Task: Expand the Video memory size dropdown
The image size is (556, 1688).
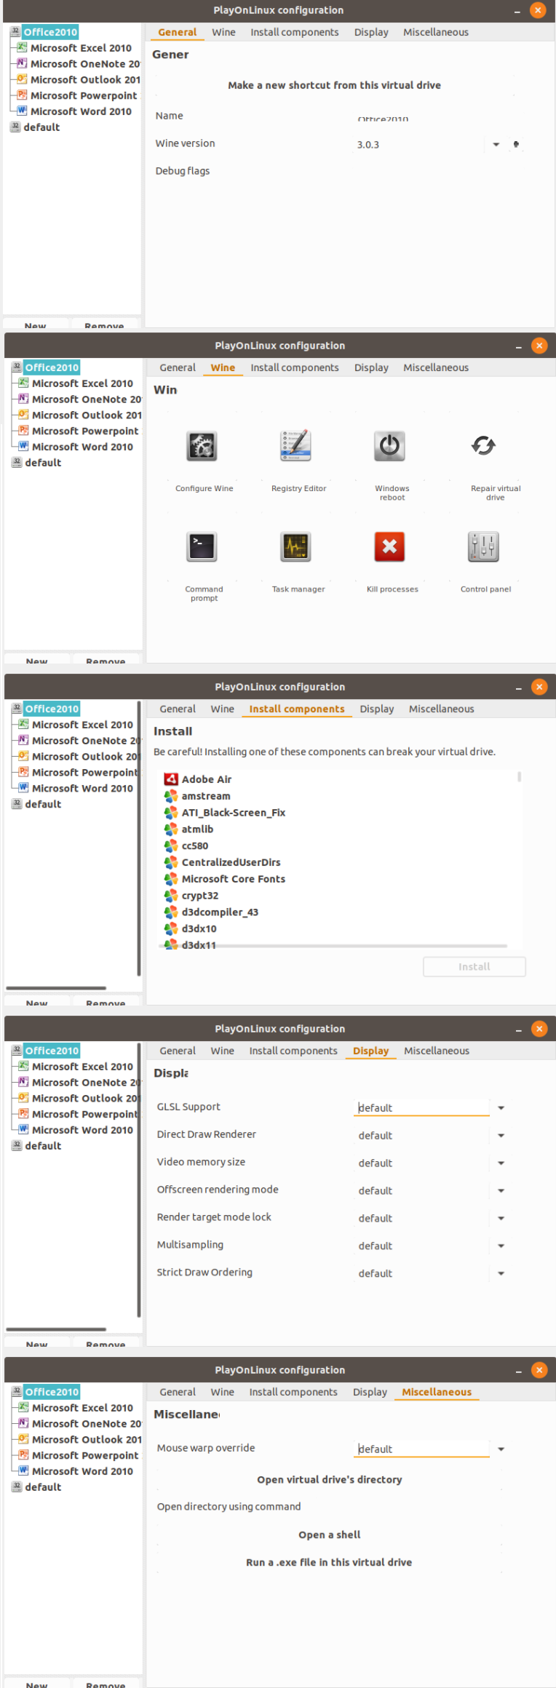Action: [x=501, y=1163]
